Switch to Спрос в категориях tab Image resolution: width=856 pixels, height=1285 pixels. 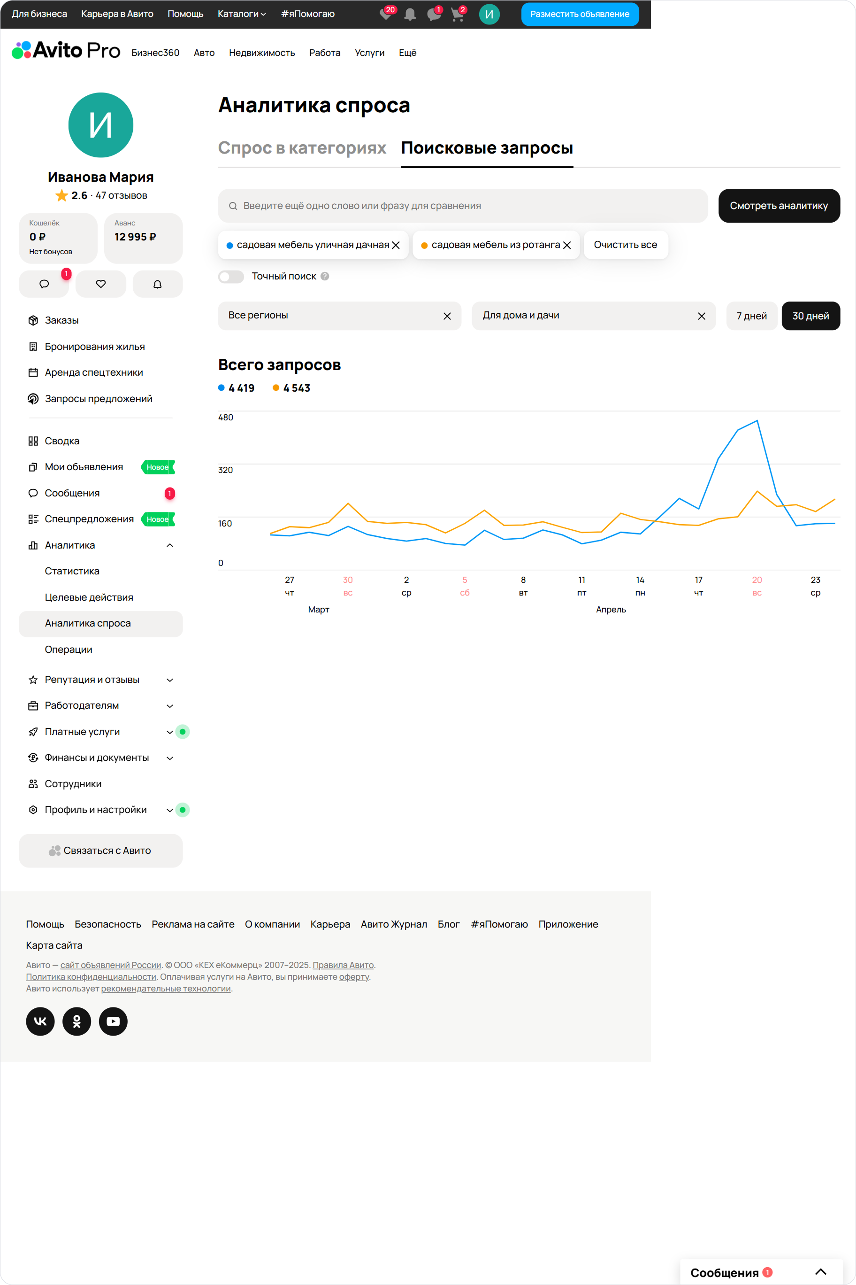tap(302, 148)
